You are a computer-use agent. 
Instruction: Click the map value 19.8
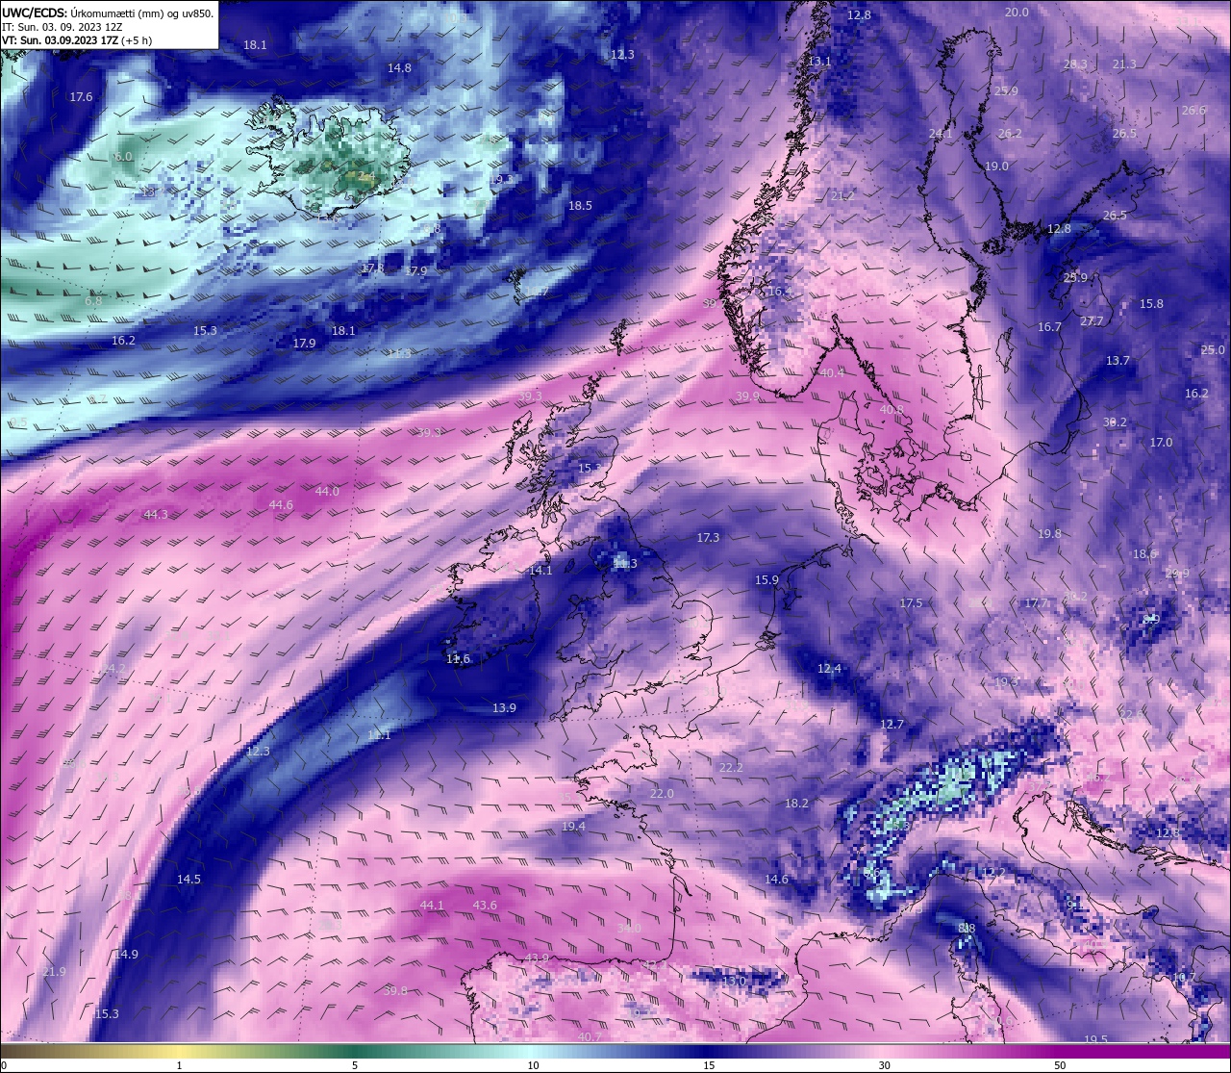[x=1049, y=534]
